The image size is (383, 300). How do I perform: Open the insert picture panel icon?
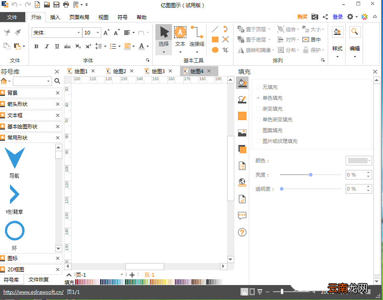242,133
